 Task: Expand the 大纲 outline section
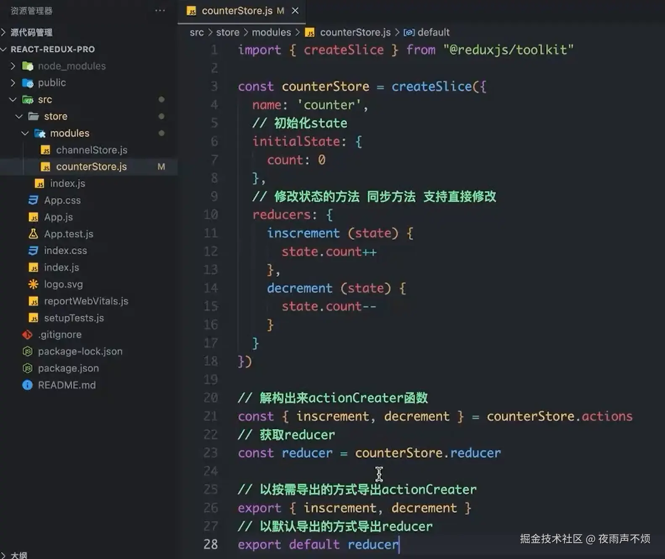[3, 555]
